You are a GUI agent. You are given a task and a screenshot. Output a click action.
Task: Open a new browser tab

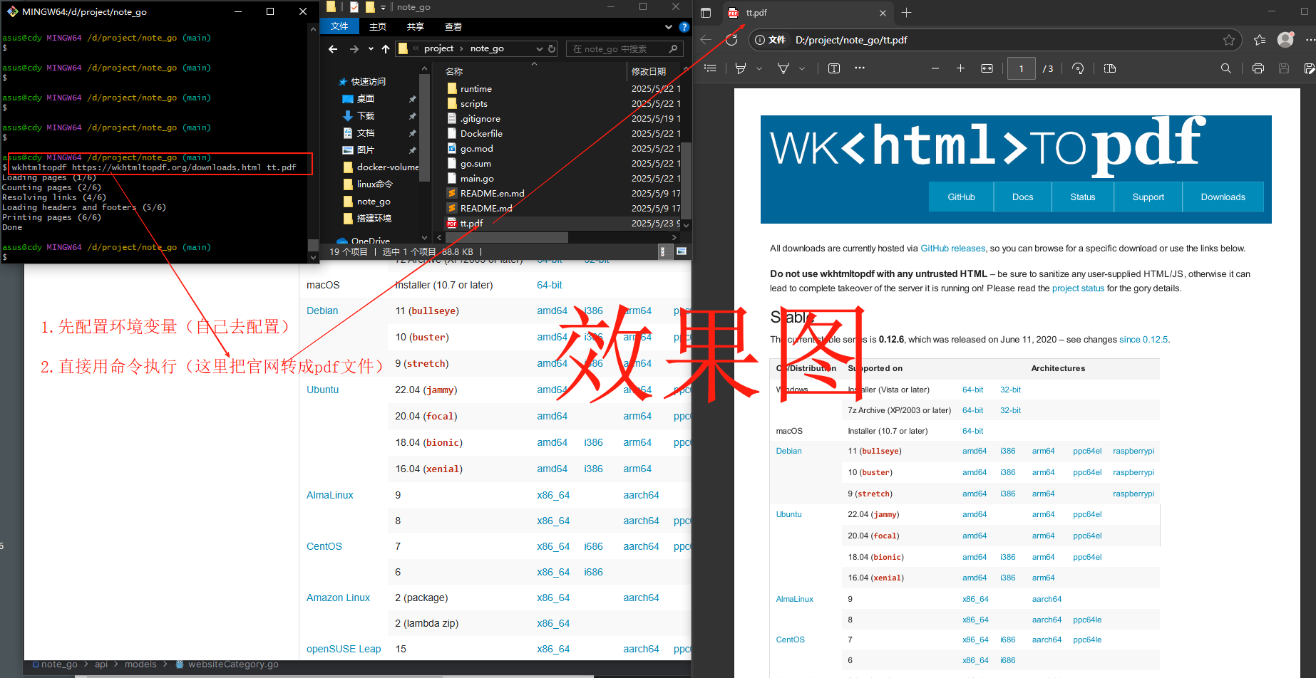pos(906,13)
